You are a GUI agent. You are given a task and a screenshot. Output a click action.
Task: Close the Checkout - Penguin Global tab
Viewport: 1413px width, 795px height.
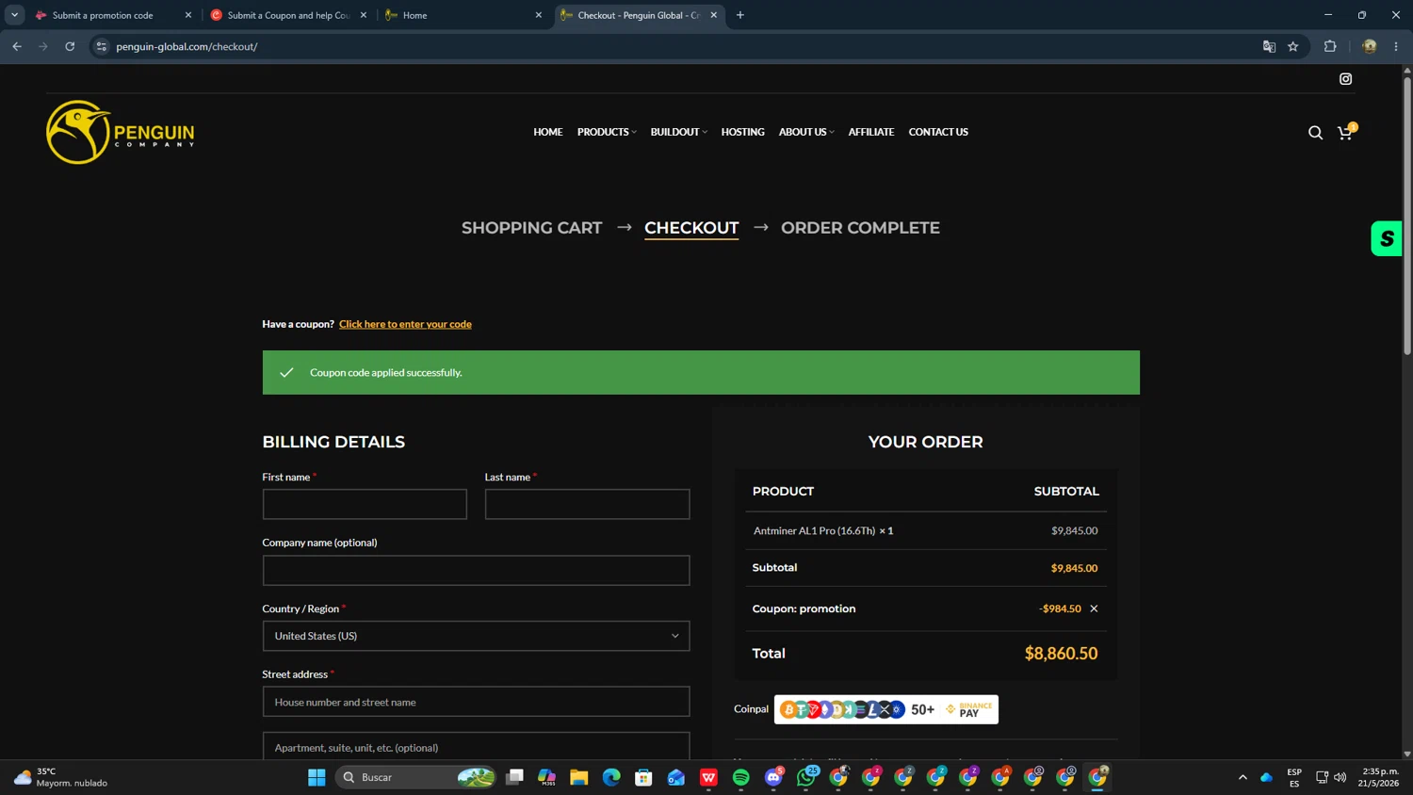pos(713,15)
